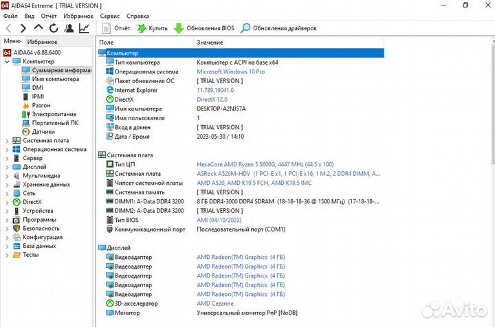Click the DirectX row icon in list
This screenshot has height=327, width=495.
[109, 100]
